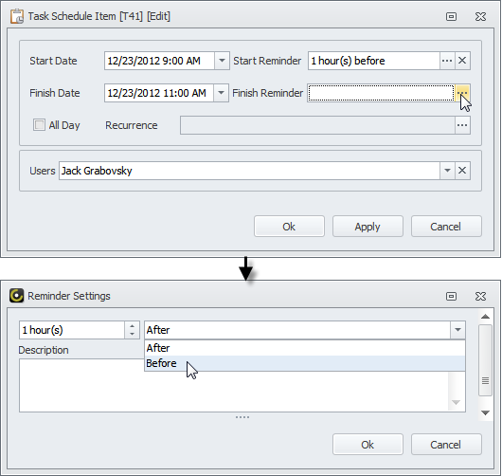This screenshot has width=502, height=476.
Task: Enable the All Day checkbox
Action: [39, 125]
